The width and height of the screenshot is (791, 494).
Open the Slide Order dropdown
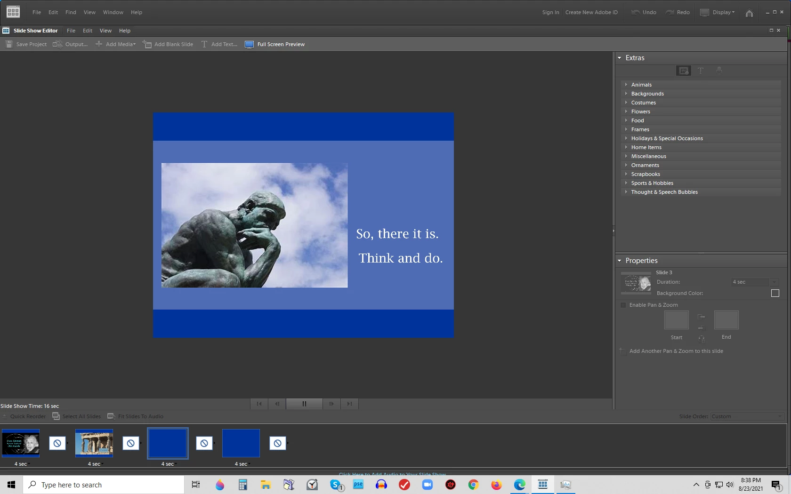[x=747, y=416]
